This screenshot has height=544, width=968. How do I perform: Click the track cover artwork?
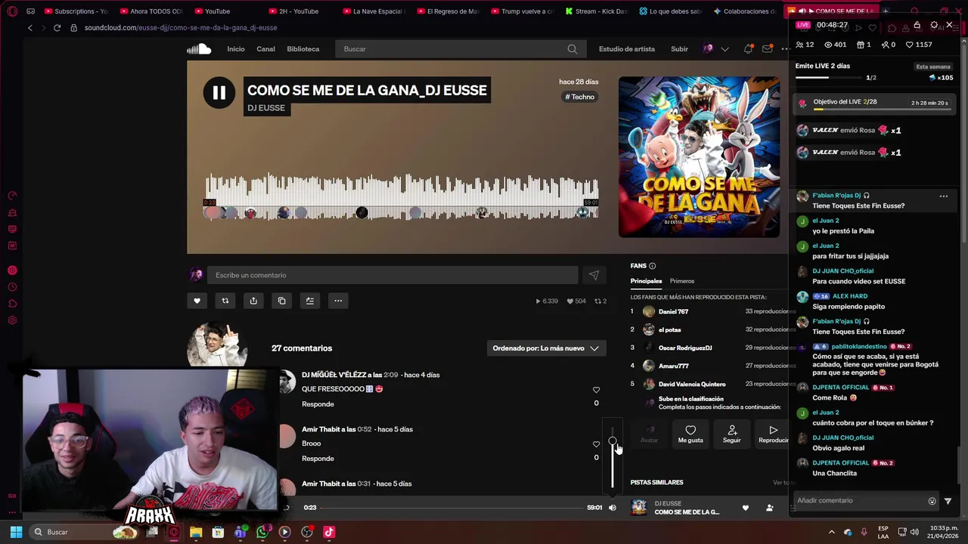[699, 157]
